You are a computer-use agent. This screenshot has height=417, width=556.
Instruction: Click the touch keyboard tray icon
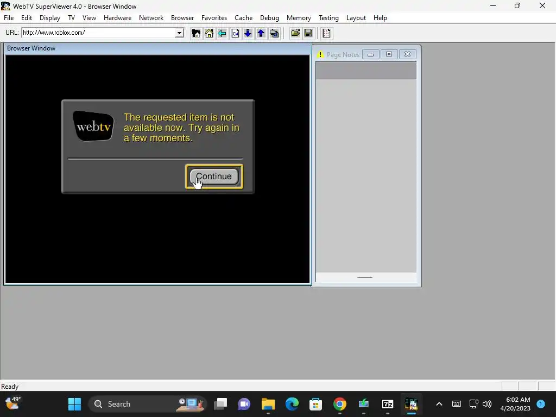tap(456, 404)
